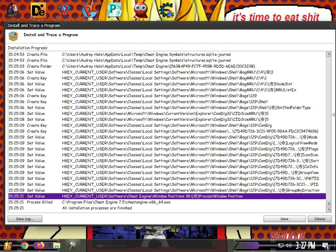Open the Microsoft Publisher desktop shortcut
This screenshot has height=252, width=336.
(115, 11)
